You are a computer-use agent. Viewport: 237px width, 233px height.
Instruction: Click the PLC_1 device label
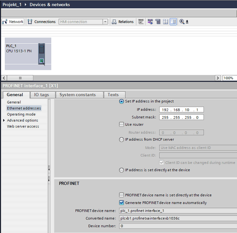[x=11, y=46]
